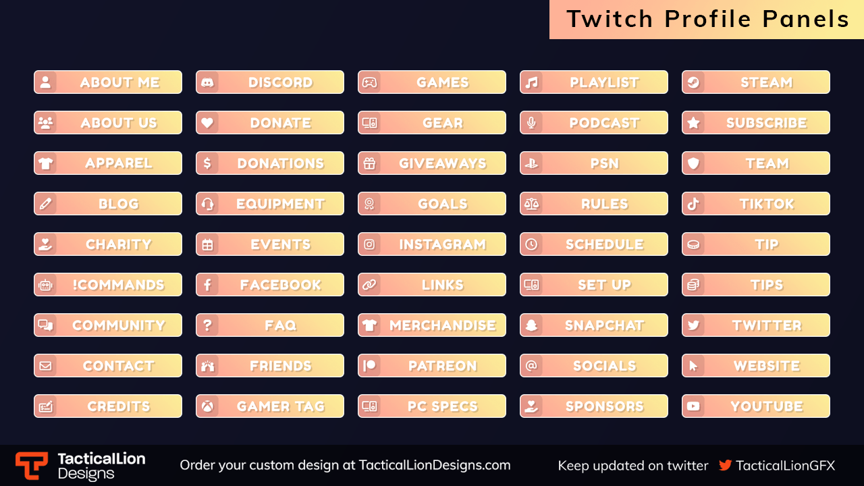
Task: Open the About Me panel
Action: 108,82
